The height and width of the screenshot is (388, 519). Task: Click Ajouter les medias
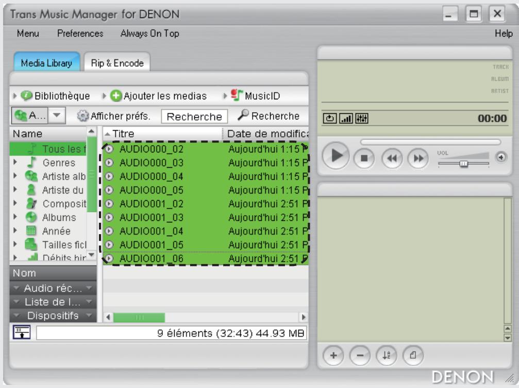pyautogui.click(x=158, y=96)
